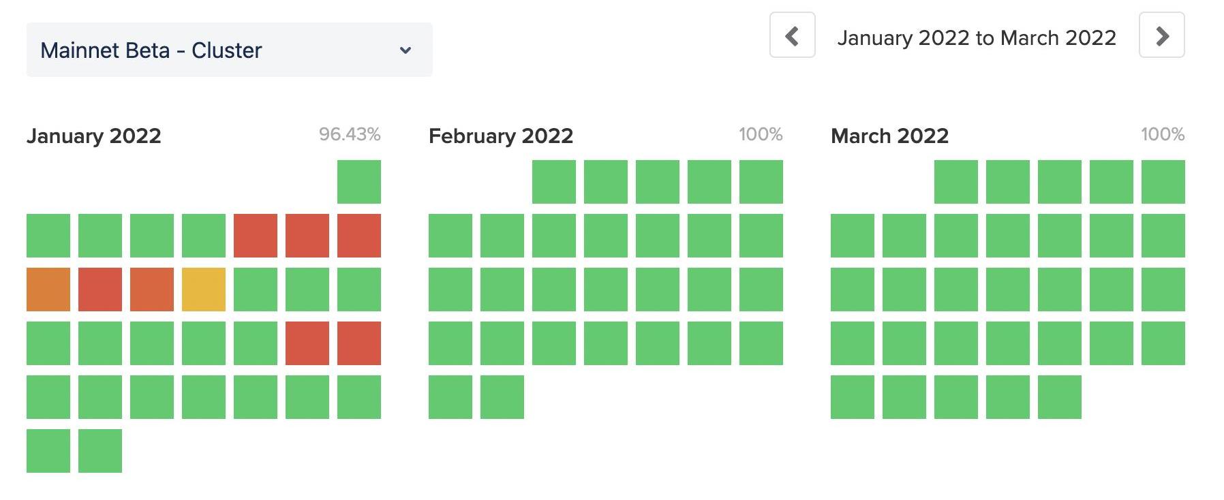
Task: Click the first green square of March
Action: pos(956,182)
